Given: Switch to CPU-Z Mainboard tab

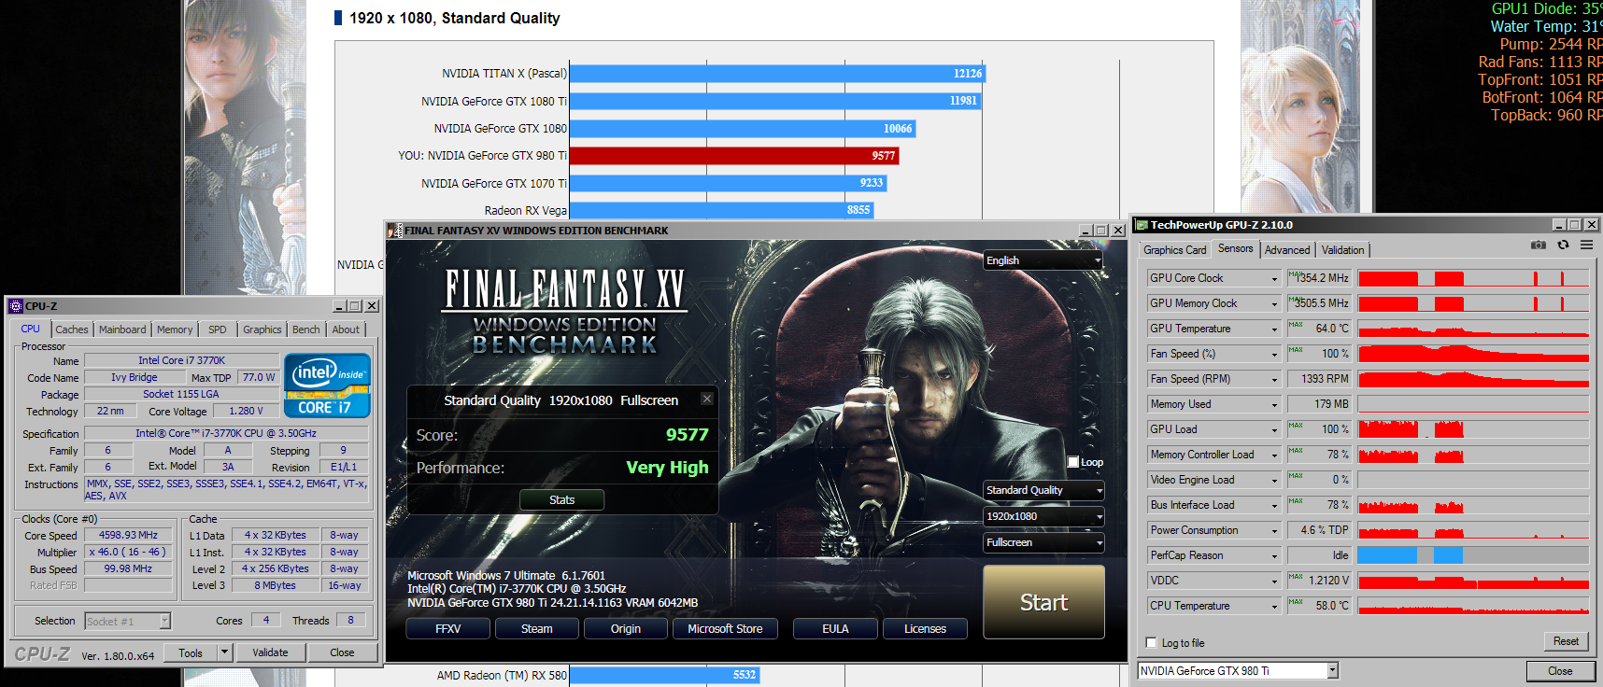Looking at the screenshot, I should coord(122,329).
